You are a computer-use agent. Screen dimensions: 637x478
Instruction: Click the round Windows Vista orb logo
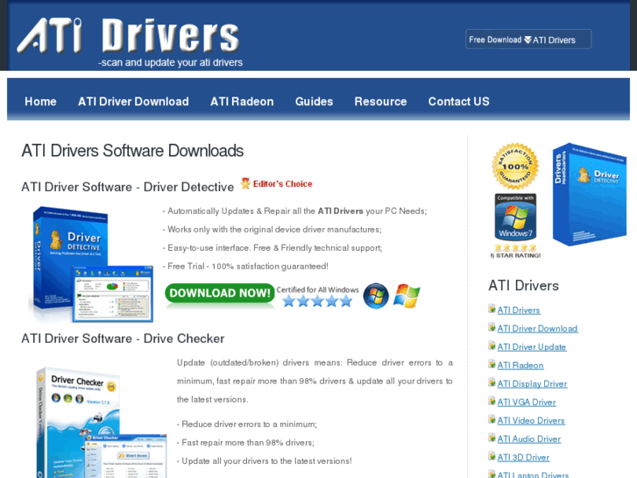click(x=376, y=296)
